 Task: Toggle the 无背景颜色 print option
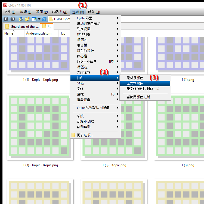click(x=145, y=78)
